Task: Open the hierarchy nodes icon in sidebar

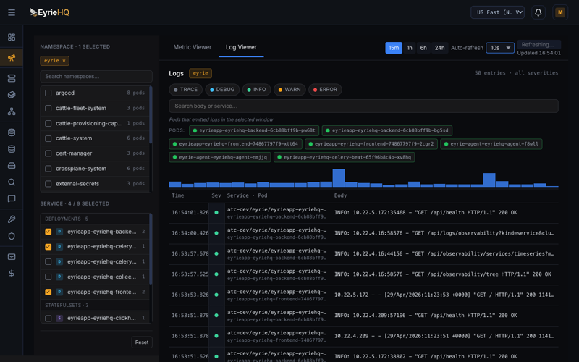Action: coord(12,111)
